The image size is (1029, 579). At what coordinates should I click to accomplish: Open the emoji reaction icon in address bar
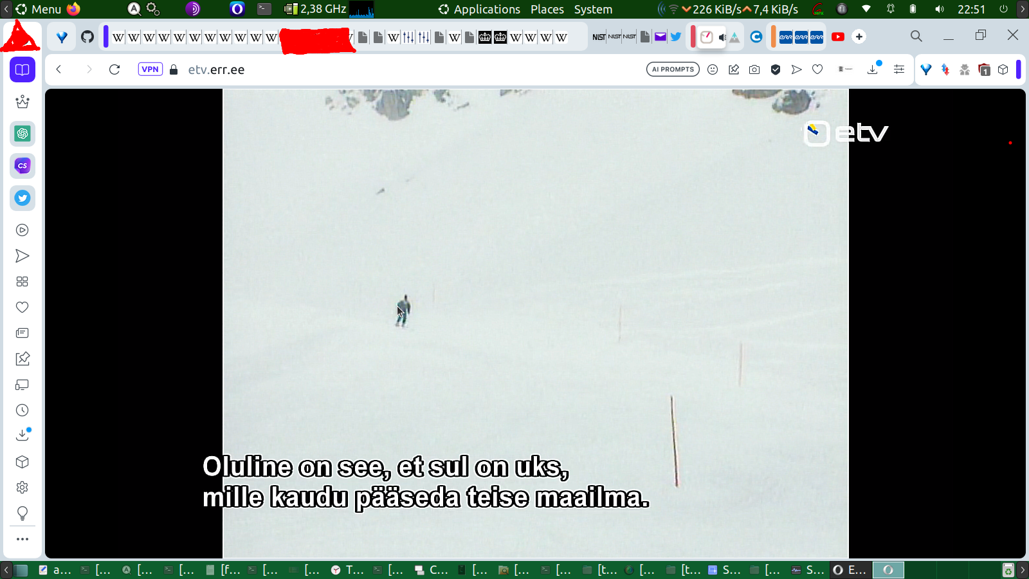point(713,69)
